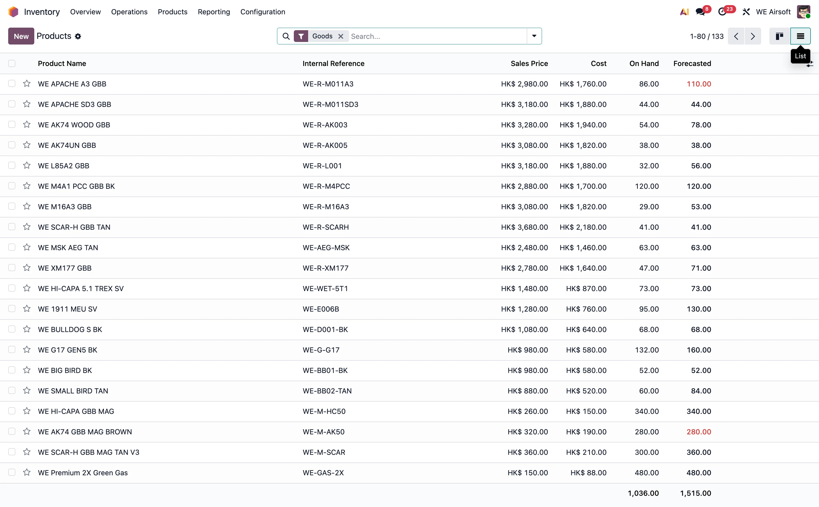The height and width of the screenshot is (507, 819).
Task: Switch to List view
Action: coord(801,36)
